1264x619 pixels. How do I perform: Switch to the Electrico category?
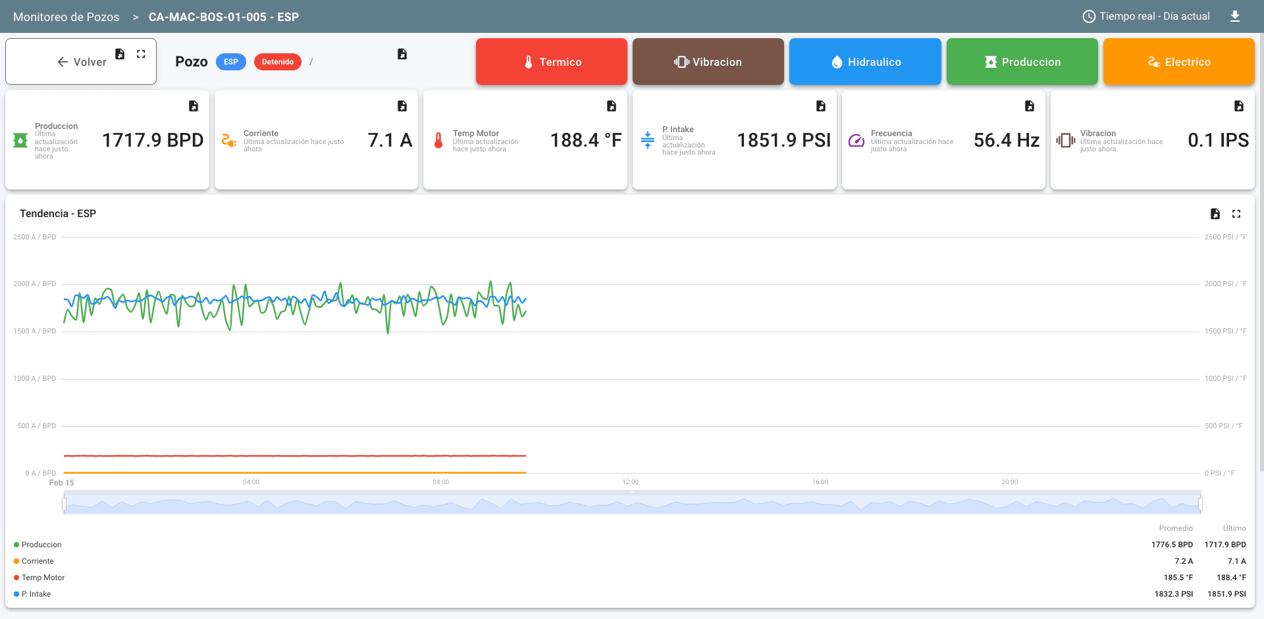[x=1178, y=61]
